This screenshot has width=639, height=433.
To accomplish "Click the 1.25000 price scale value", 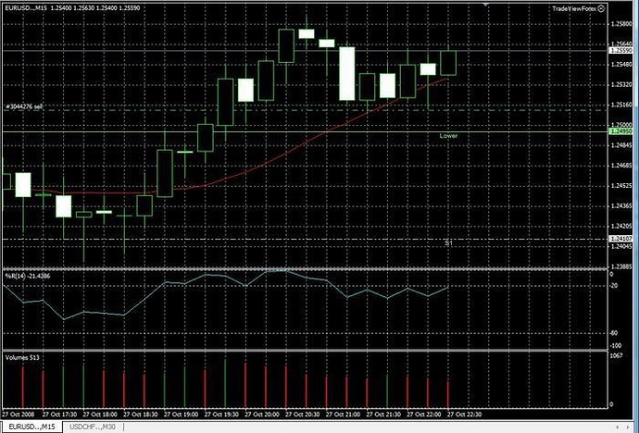I will click(x=621, y=125).
